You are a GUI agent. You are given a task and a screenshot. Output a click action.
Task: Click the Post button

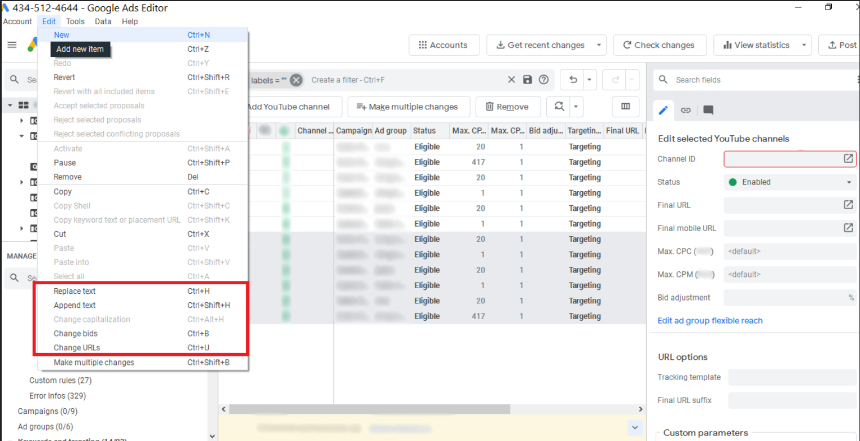[x=841, y=45]
